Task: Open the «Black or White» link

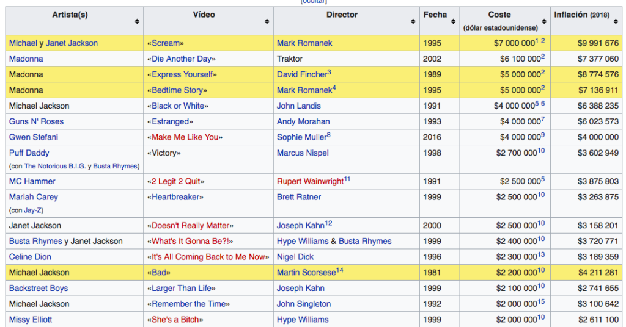Action: tap(178, 106)
